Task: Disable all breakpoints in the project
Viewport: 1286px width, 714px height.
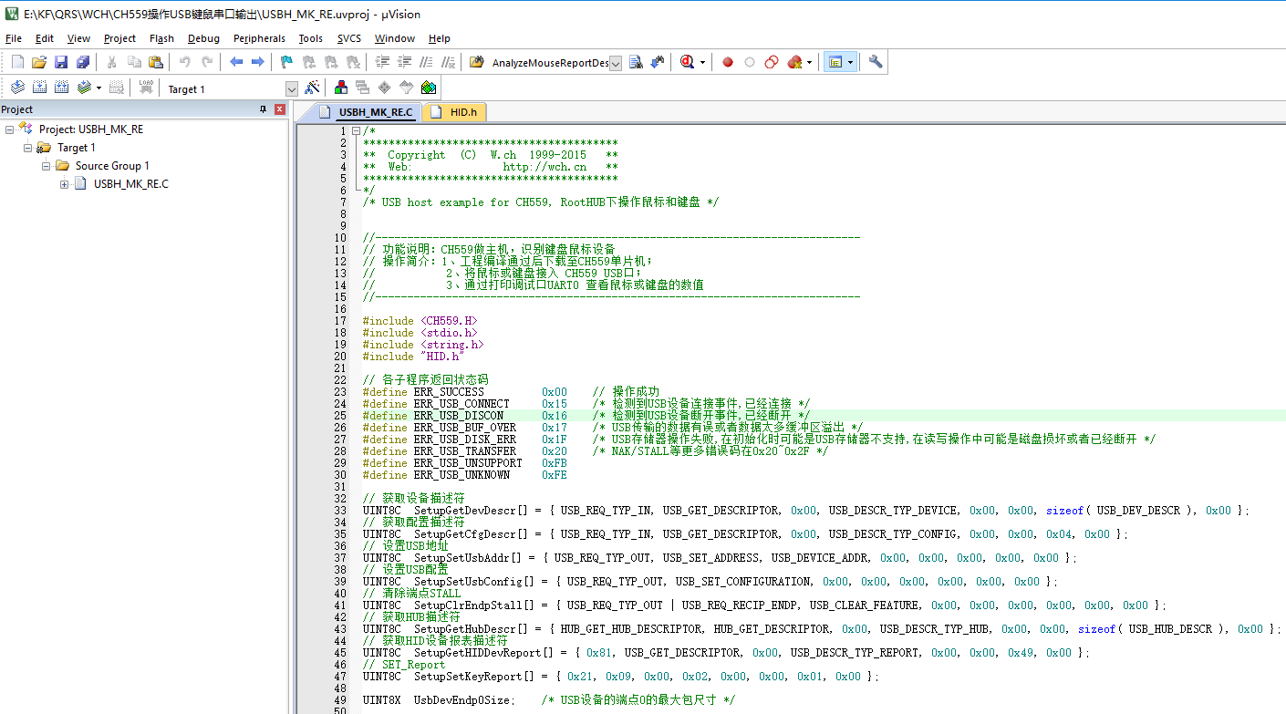Action: pos(772,62)
